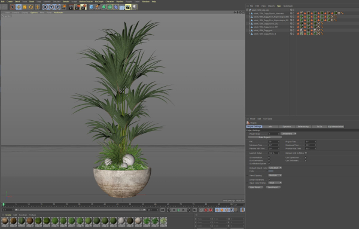Switch to the Referencing tab

(303, 127)
